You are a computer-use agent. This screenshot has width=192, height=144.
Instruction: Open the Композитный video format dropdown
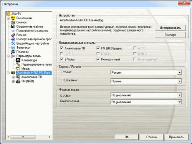146,102
